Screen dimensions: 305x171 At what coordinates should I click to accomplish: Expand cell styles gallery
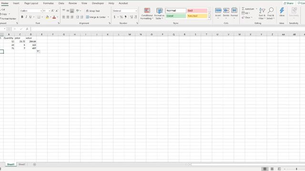pyautogui.click(x=209, y=18)
